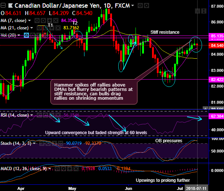Remove the MACD indicator with X

76,169
